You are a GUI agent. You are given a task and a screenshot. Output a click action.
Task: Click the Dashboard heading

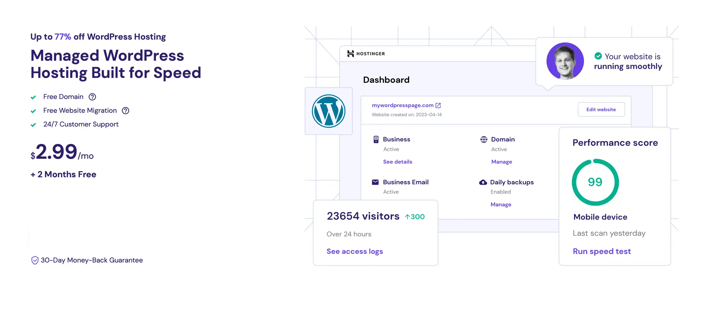pos(386,80)
